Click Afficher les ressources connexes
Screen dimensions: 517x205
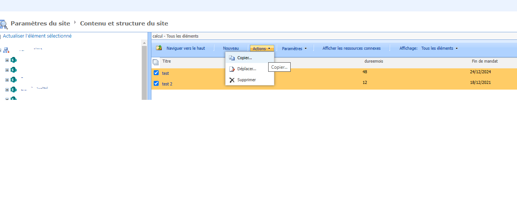coord(352,48)
